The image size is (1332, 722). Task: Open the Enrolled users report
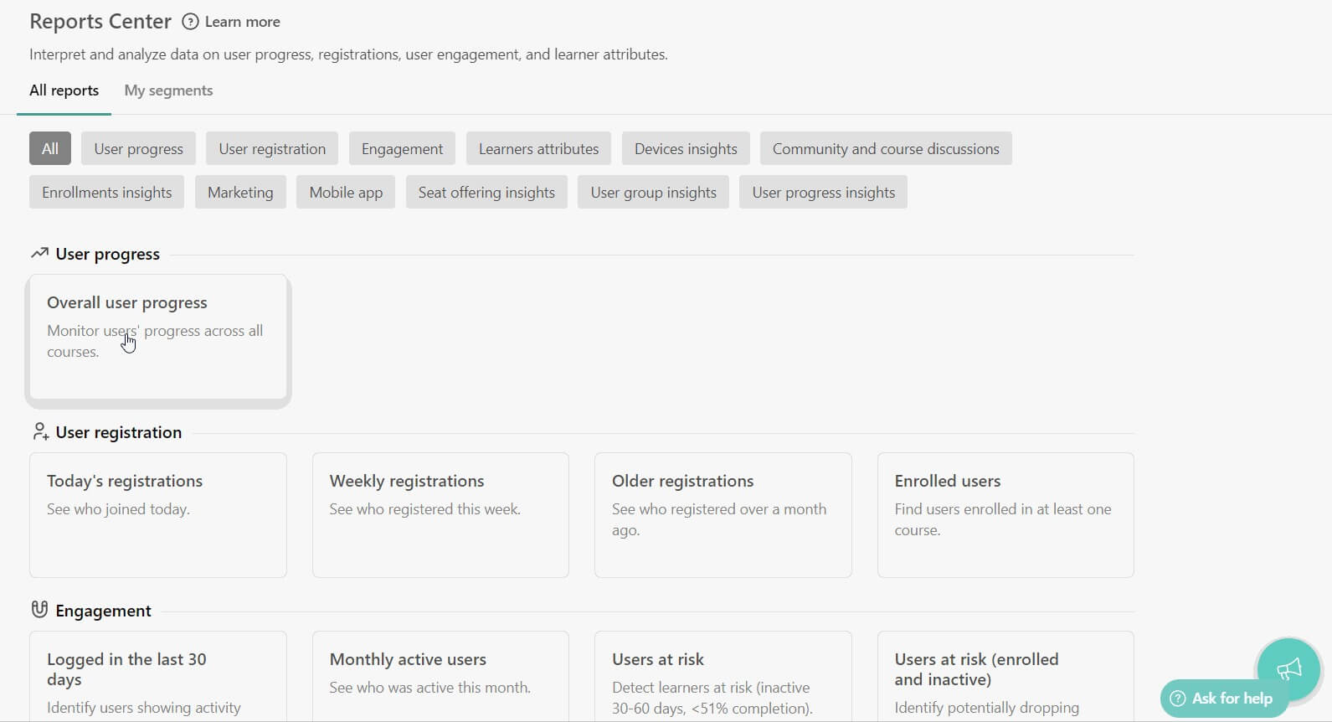(1005, 514)
